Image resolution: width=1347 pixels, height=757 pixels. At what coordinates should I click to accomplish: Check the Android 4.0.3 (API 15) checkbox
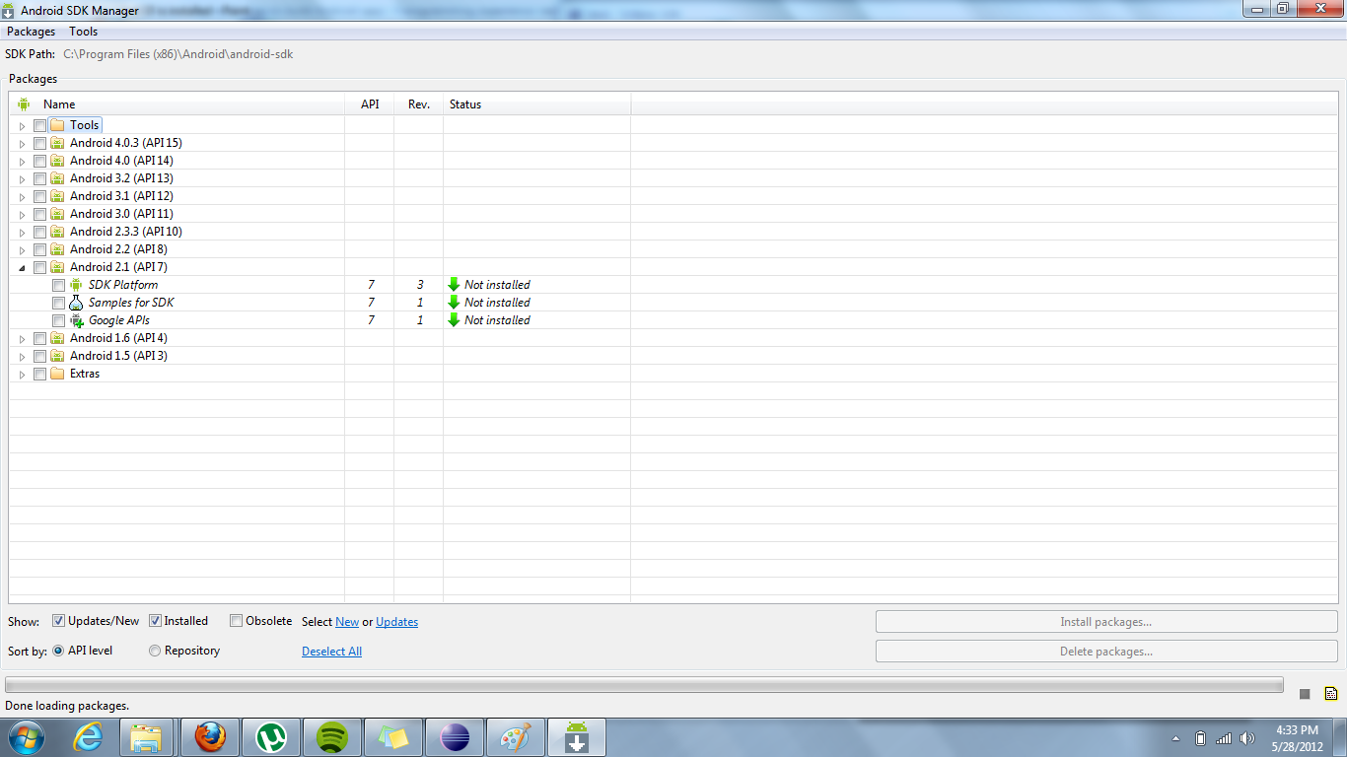[39, 143]
